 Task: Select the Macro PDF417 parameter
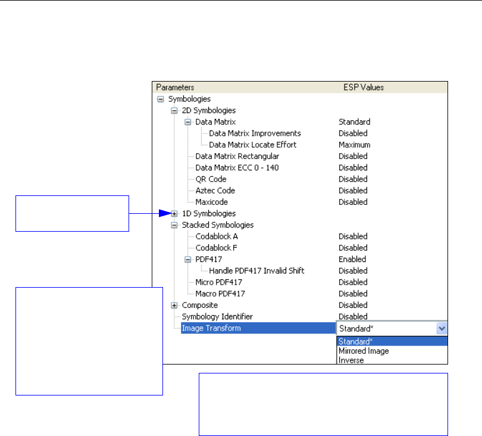click(x=220, y=294)
